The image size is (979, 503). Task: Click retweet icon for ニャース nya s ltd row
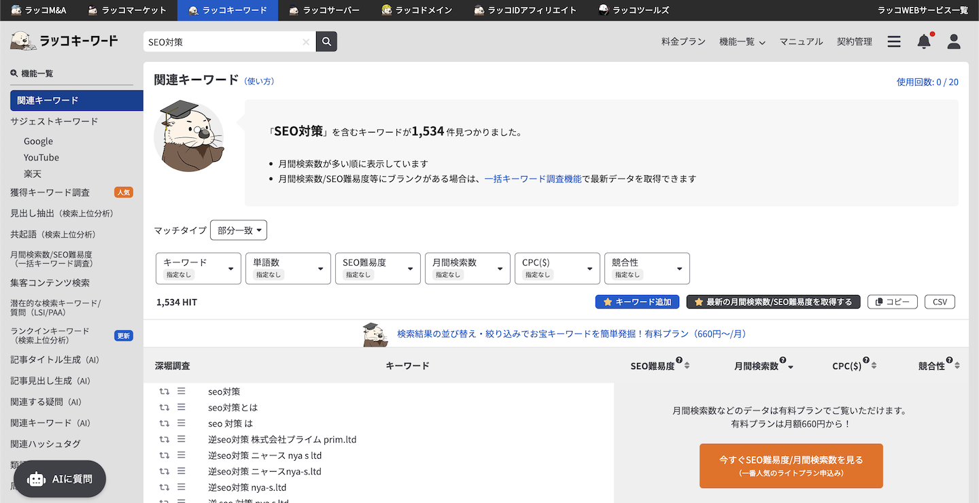164,455
